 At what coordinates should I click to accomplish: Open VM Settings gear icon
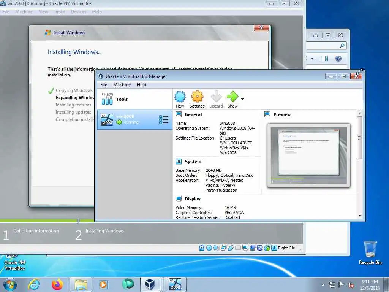point(197,99)
